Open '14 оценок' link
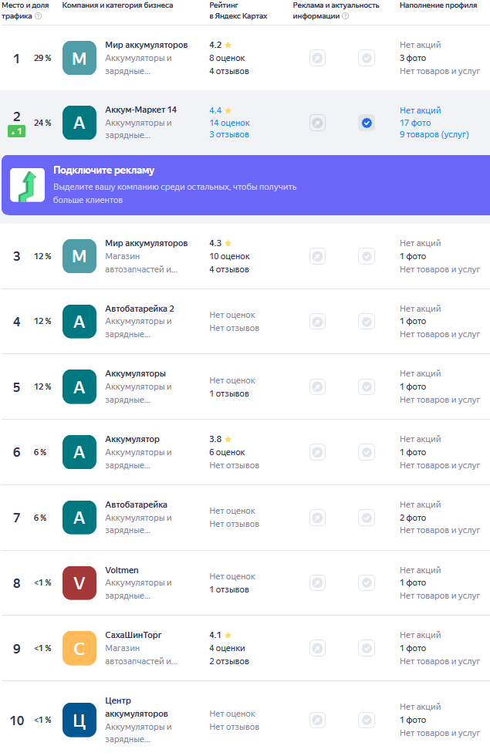Screen dimensions: 490x756 tap(230, 123)
